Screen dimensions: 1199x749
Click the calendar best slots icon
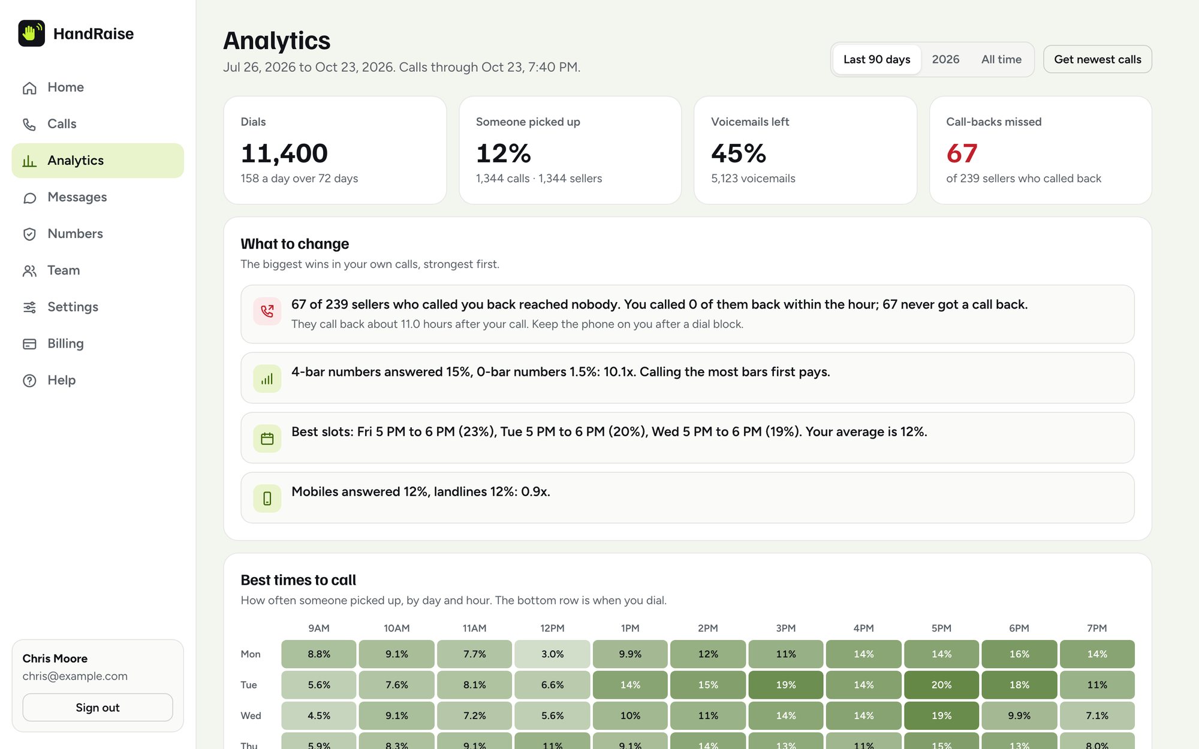click(x=267, y=439)
